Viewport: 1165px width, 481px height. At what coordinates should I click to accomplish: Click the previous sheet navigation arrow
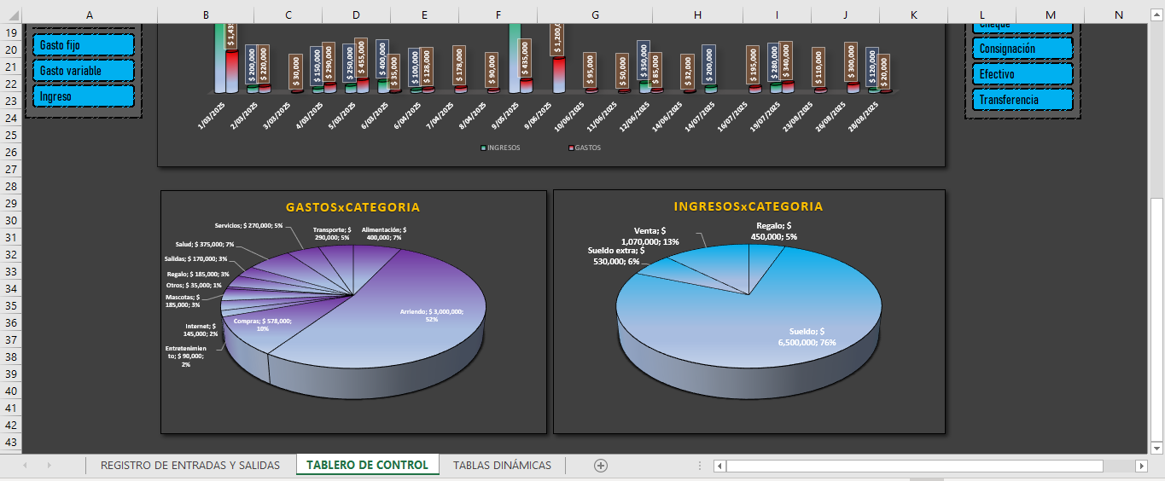tap(25, 466)
